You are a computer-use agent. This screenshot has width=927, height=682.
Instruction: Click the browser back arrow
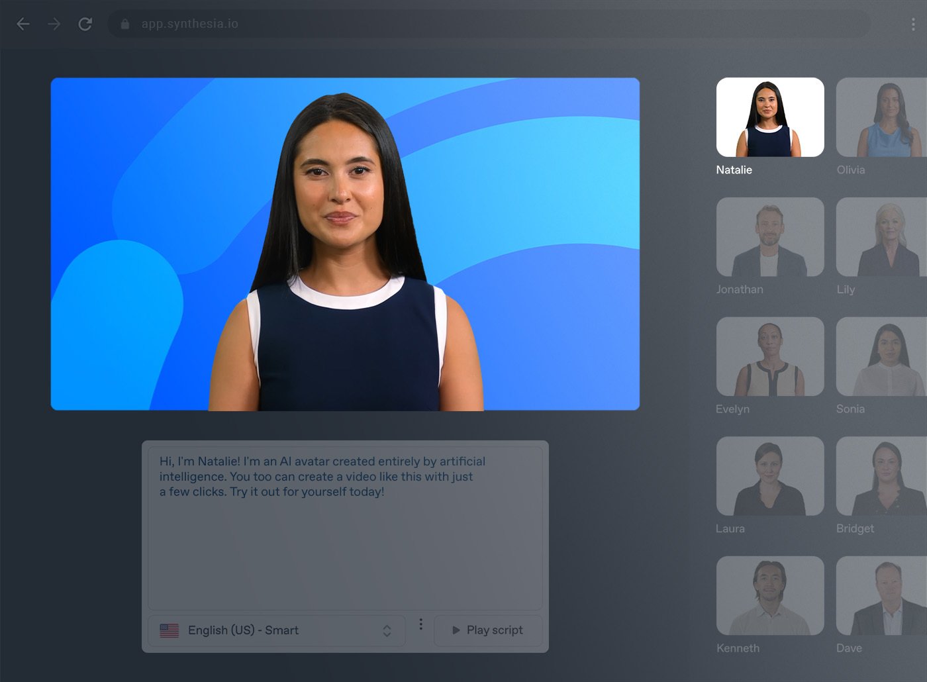23,24
